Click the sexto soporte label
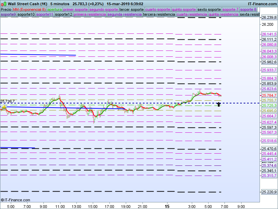This screenshot has width=278, height=209. [209, 9]
